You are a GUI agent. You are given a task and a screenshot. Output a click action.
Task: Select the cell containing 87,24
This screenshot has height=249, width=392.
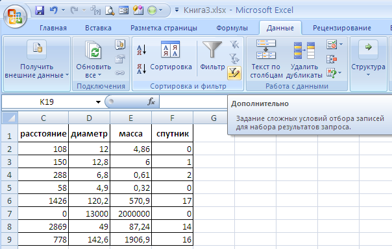pyautogui.click(x=130, y=226)
